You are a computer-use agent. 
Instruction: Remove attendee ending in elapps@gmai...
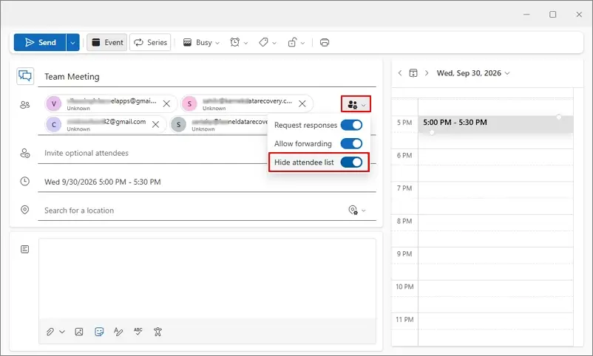(166, 103)
